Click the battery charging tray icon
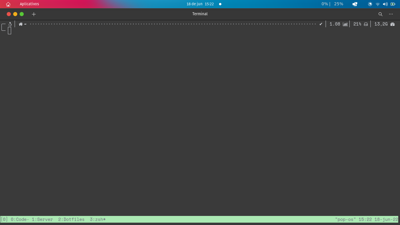Image resolution: width=400 pixels, height=225 pixels. 393,4
